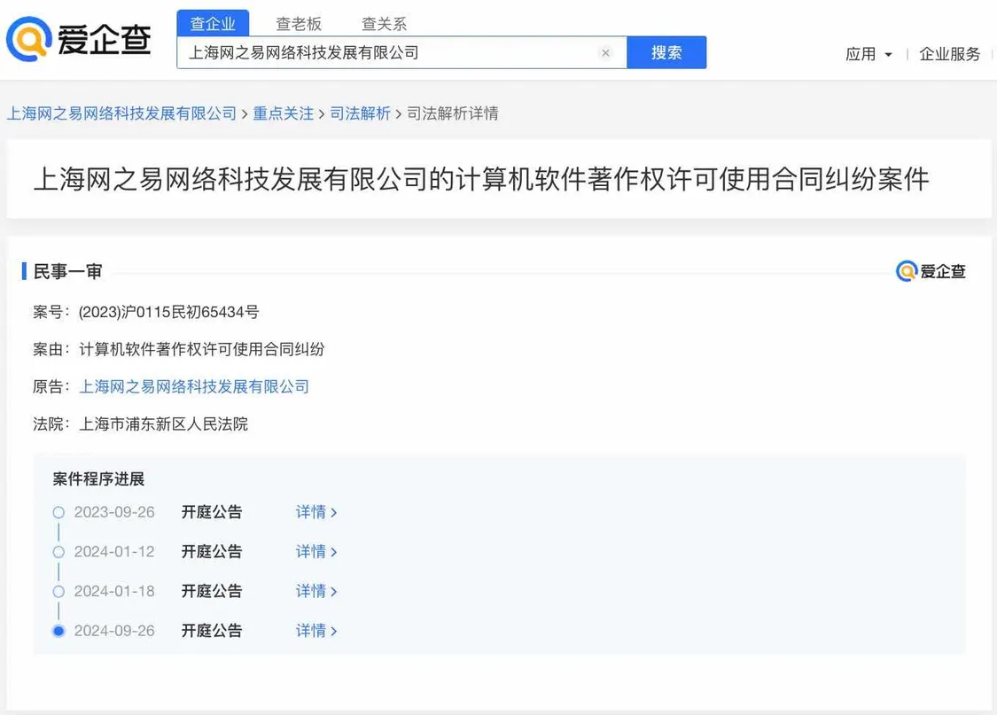Switch to the 查关系 tab
997x715 pixels.
pos(384,24)
